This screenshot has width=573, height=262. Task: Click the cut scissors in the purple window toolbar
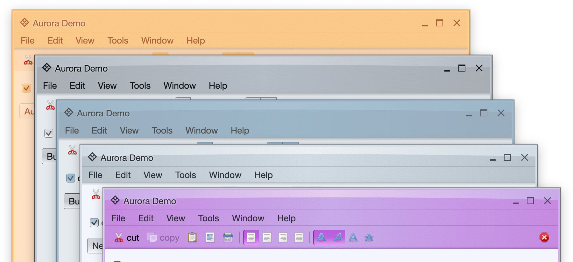[119, 238]
